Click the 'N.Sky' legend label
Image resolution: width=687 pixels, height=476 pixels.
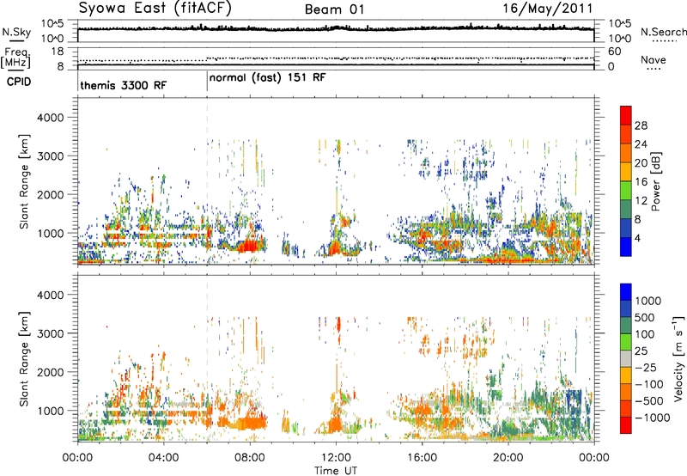pos(16,32)
